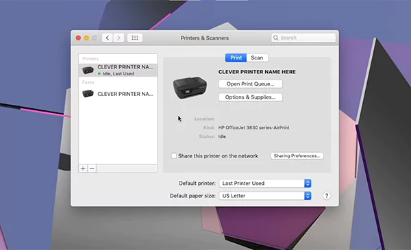
Task: Go back with the left chevron button
Action: coord(108,38)
